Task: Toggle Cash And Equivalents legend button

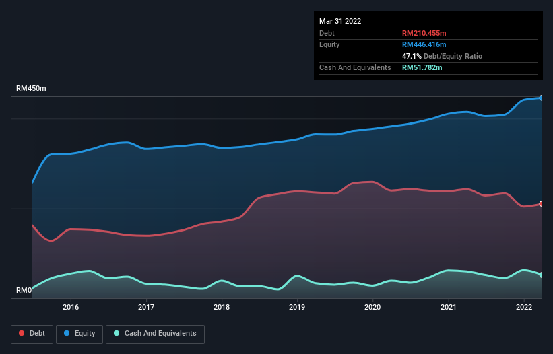Action: click(x=155, y=334)
